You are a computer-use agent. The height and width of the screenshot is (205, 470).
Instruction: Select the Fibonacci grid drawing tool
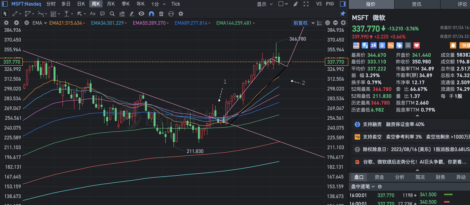click(x=54, y=14)
